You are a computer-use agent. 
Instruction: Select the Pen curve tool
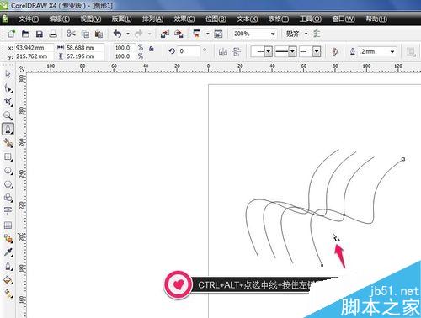[8, 129]
